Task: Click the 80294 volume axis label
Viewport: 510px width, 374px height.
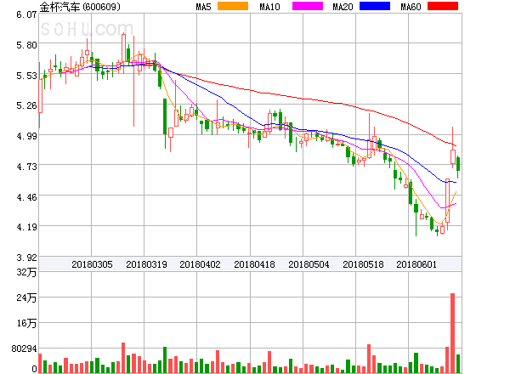Action: [24, 348]
